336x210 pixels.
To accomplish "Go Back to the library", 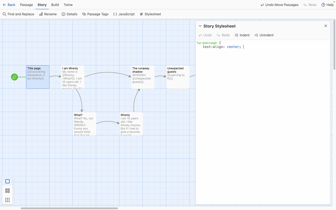I will [9, 5].
